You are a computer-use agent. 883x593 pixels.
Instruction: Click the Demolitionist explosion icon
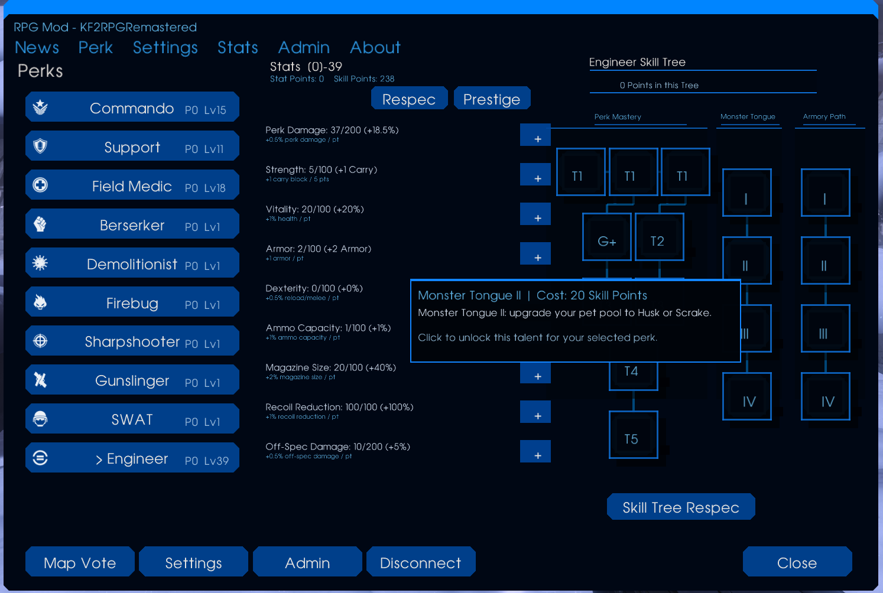40,263
